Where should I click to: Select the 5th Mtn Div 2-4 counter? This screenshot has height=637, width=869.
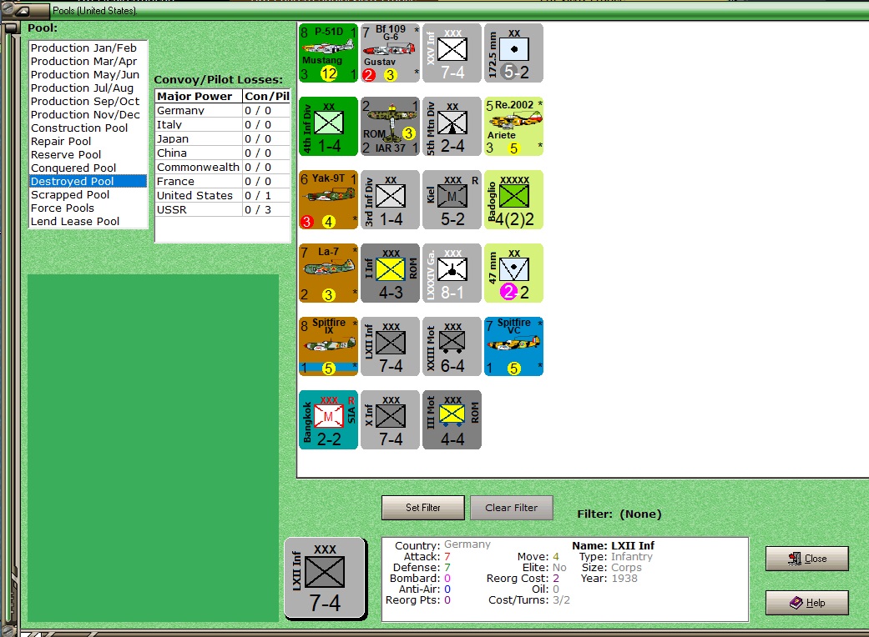(452, 126)
